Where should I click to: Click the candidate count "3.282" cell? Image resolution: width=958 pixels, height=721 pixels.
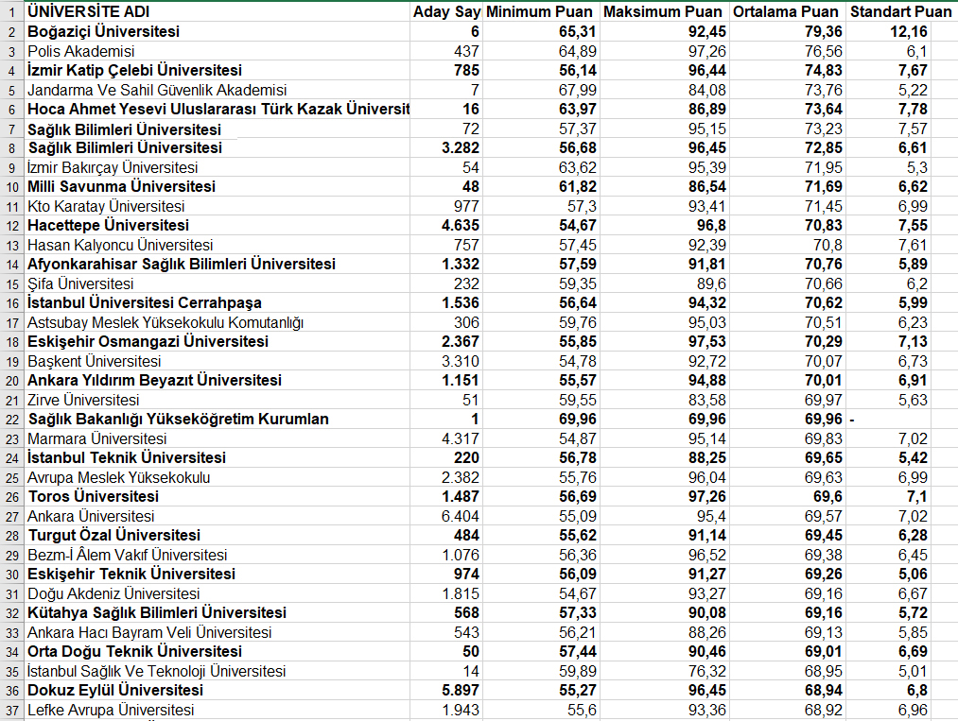point(446,147)
